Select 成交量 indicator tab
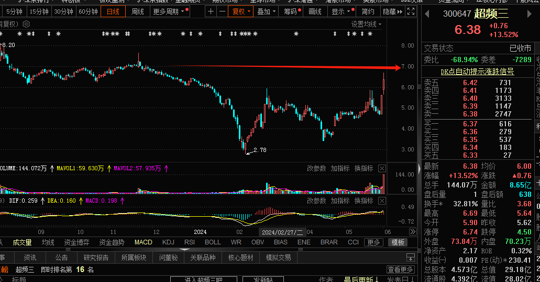The width and height of the screenshot is (540, 282). pyautogui.click(x=22, y=242)
